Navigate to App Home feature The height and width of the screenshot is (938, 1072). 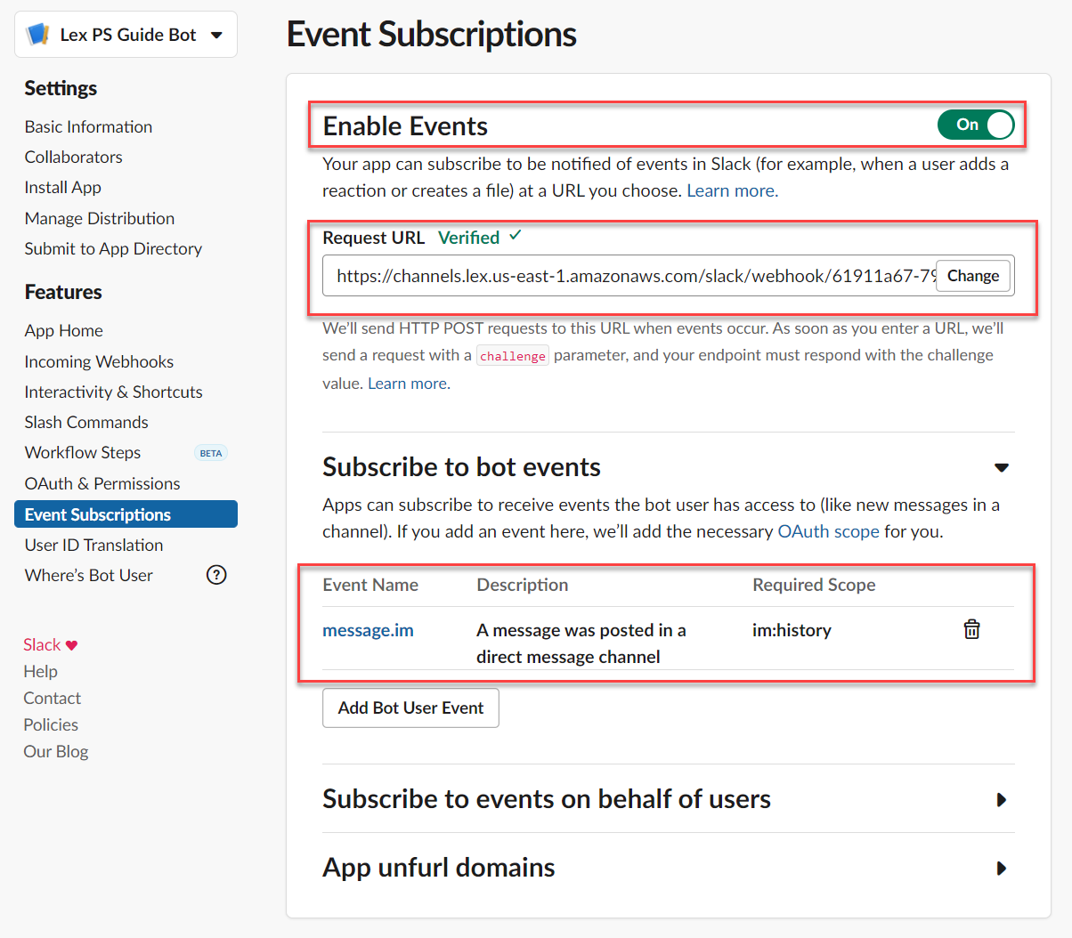coord(64,330)
